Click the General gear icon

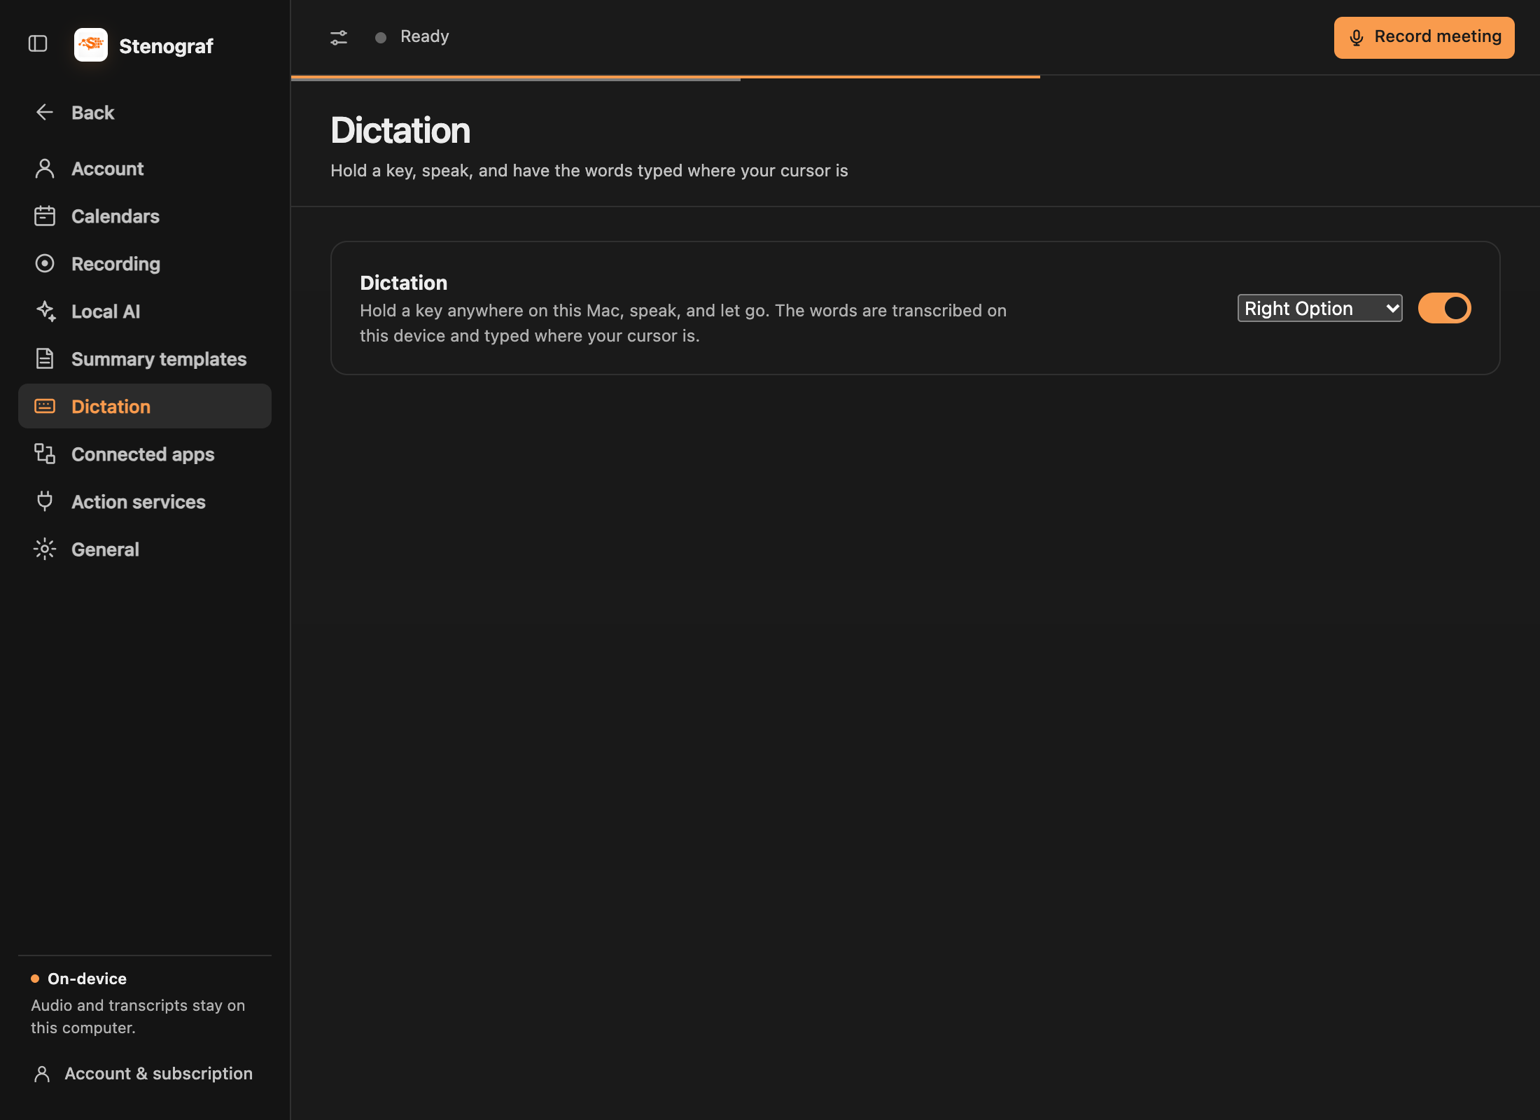(x=45, y=549)
